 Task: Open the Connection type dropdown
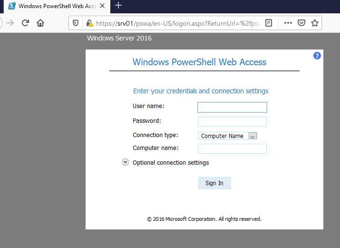(x=227, y=136)
